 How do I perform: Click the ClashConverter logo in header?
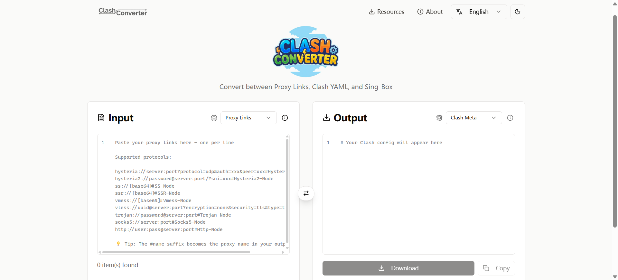coord(123,12)
